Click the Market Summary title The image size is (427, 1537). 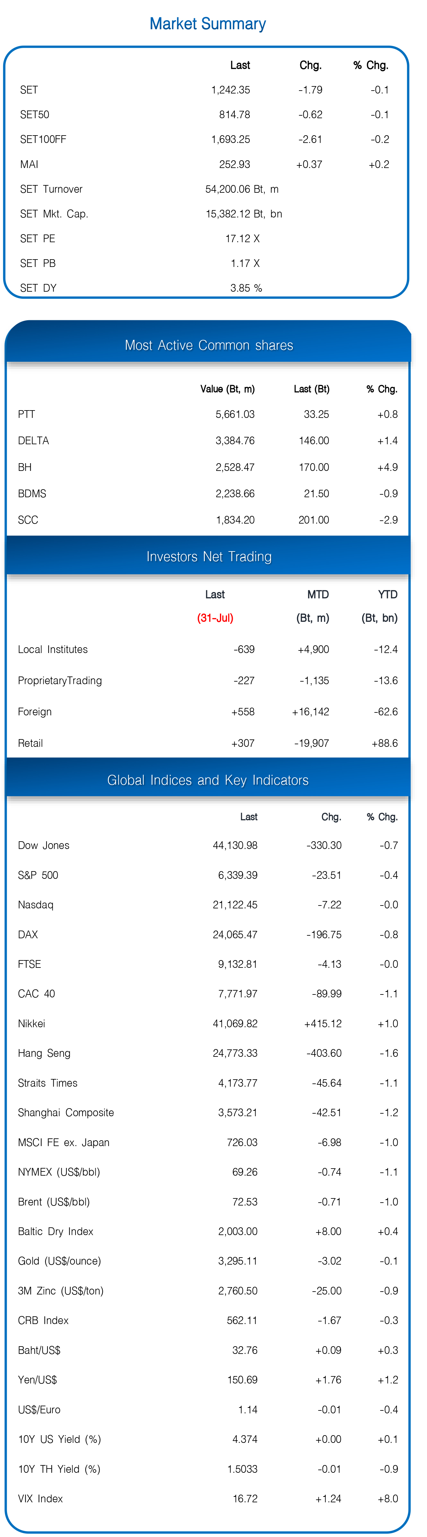[207, 24]
